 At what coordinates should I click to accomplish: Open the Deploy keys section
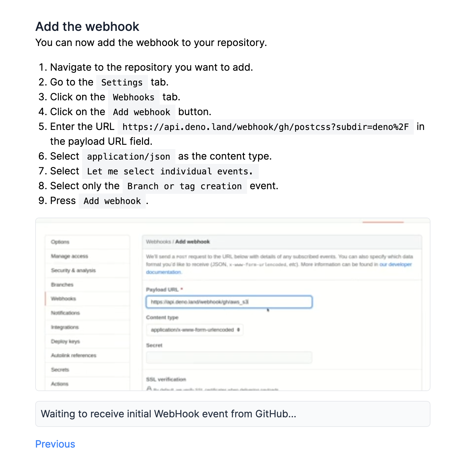pos(65,341)
